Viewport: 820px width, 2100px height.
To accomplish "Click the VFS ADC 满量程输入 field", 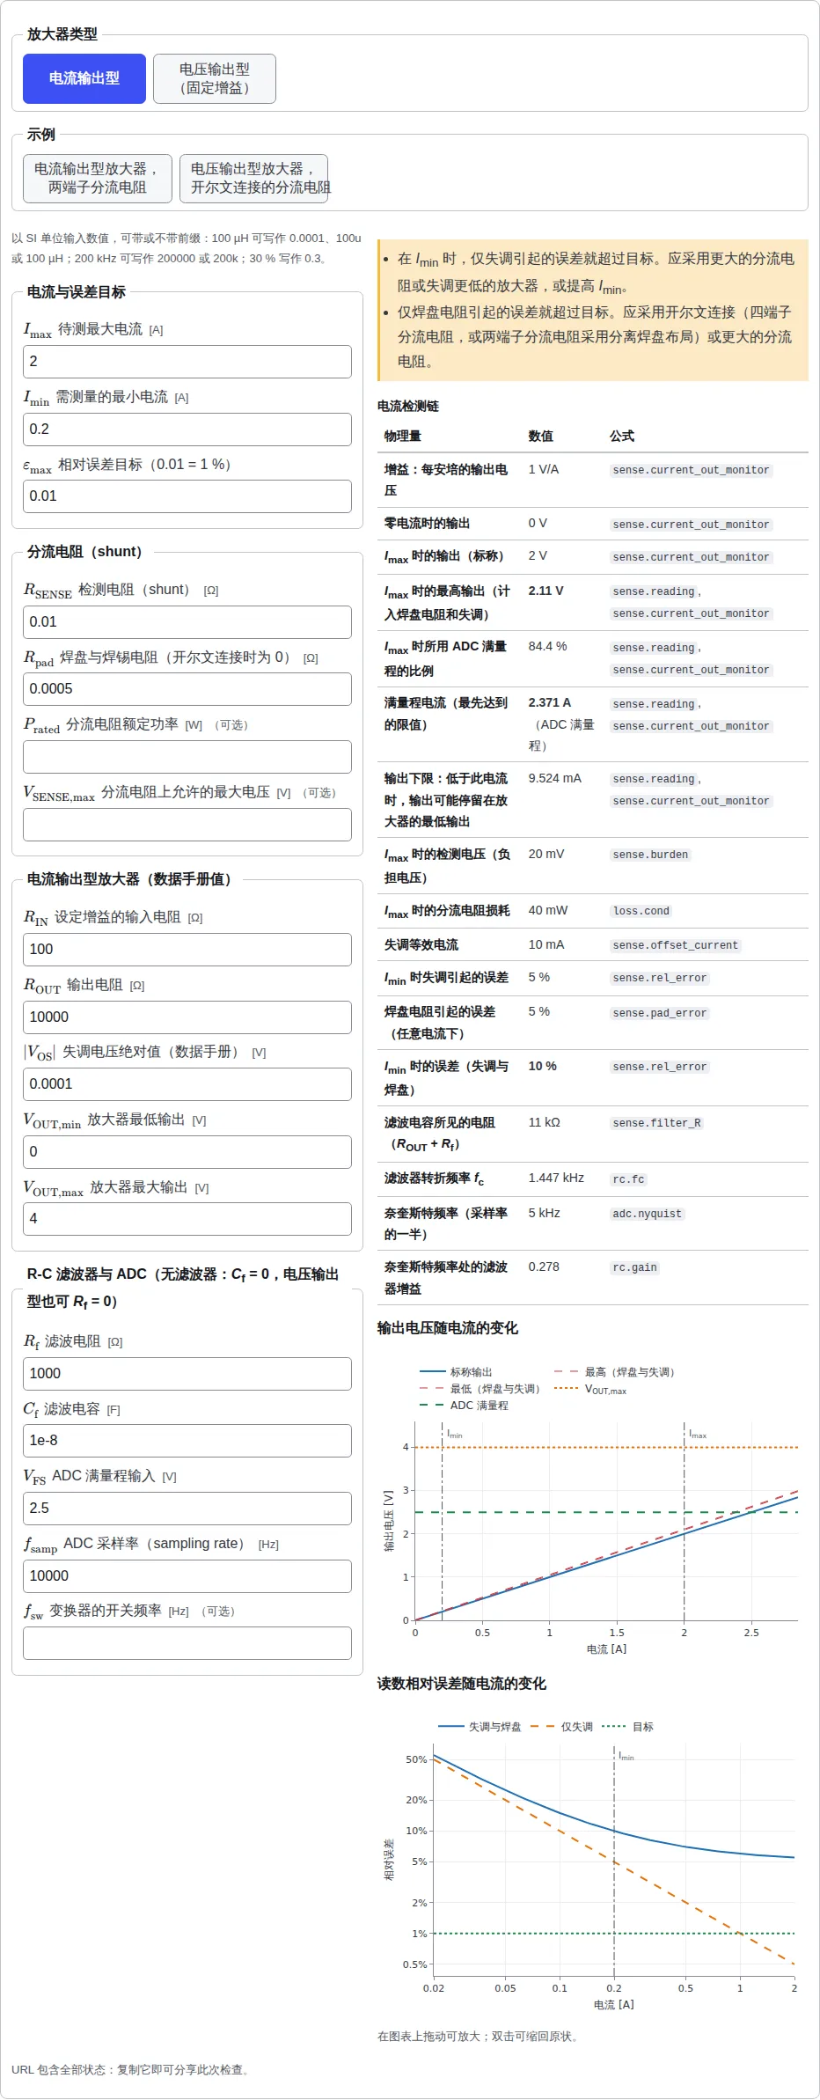I will [x=187, y=1509].
